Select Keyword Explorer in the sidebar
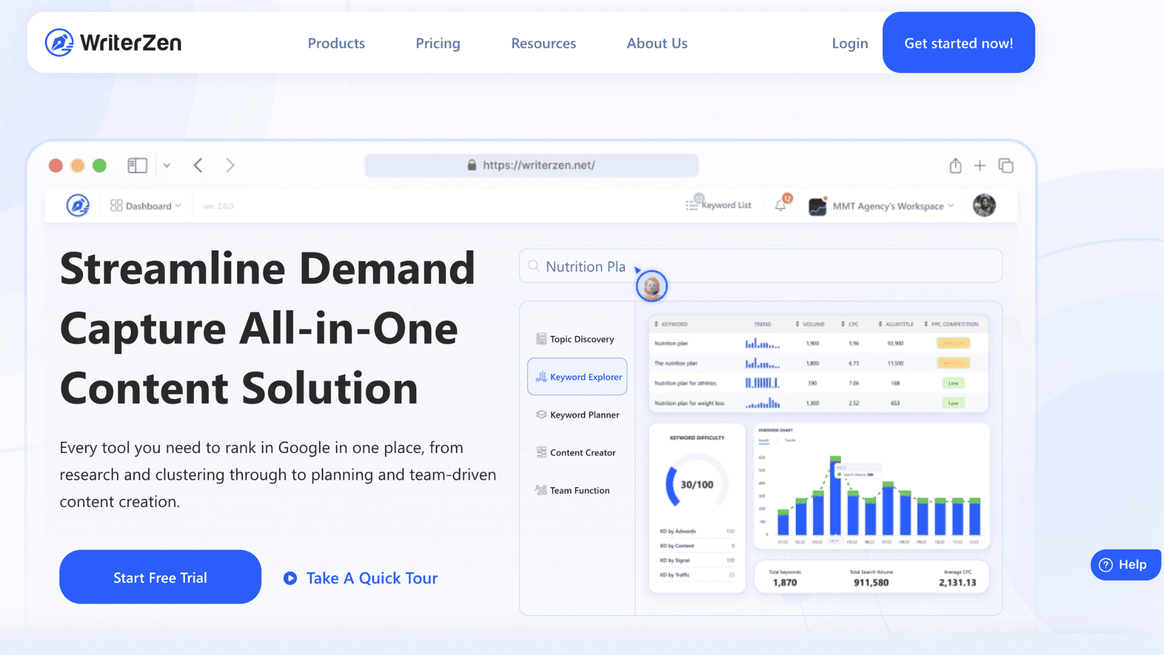 coord(578,377)
